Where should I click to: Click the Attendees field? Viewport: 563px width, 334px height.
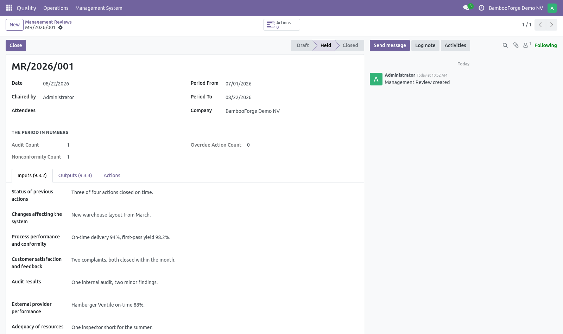click(x=111, y=111)
